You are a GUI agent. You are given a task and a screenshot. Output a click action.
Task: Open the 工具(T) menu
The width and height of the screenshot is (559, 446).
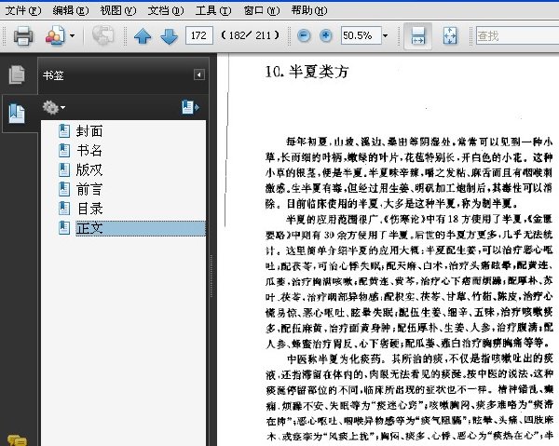click(x=213, y=10)
